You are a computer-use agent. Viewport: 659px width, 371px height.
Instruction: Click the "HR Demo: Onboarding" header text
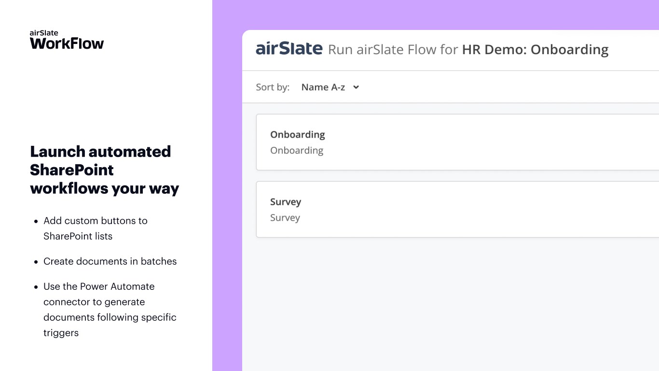pos(535,50)
